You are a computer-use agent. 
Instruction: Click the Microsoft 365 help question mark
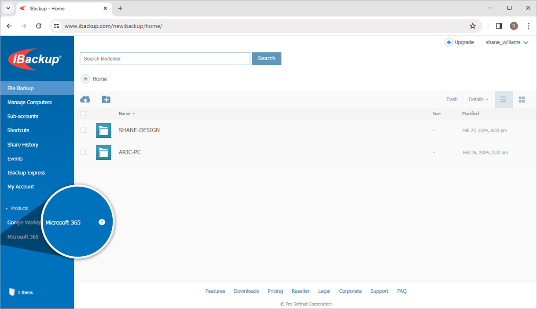tap(102, 222)
